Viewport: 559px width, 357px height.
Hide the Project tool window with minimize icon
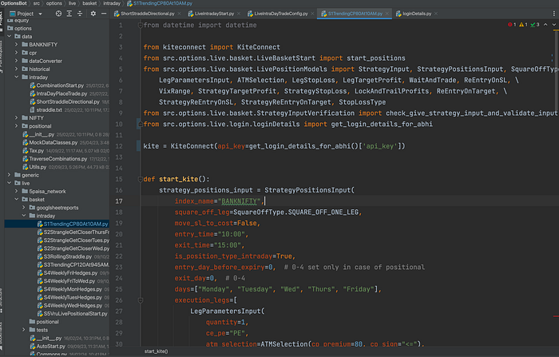click(x=105, y=14)
